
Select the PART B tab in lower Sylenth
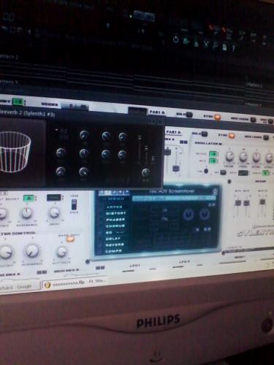point(173,132)
